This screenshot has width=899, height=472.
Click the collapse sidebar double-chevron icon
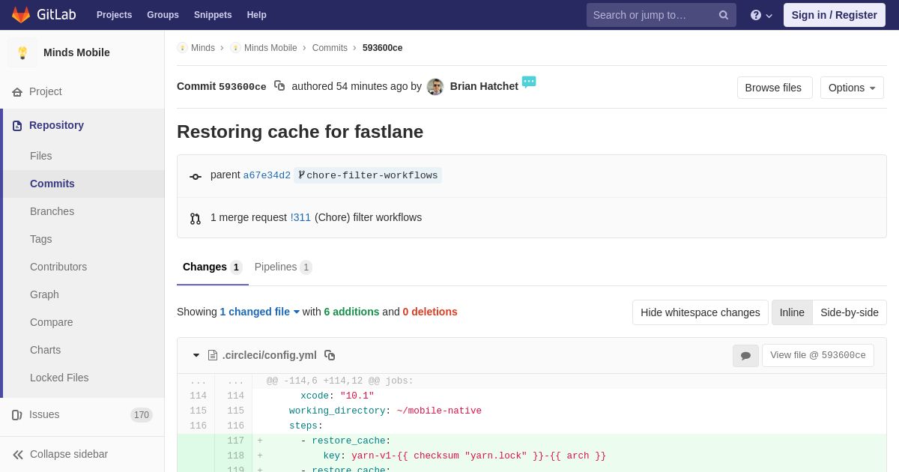18,455
